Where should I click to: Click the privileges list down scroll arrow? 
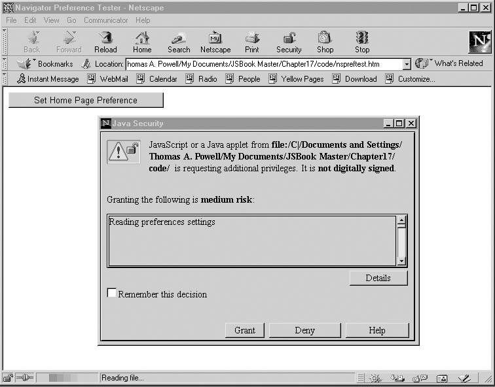(402, 261)
